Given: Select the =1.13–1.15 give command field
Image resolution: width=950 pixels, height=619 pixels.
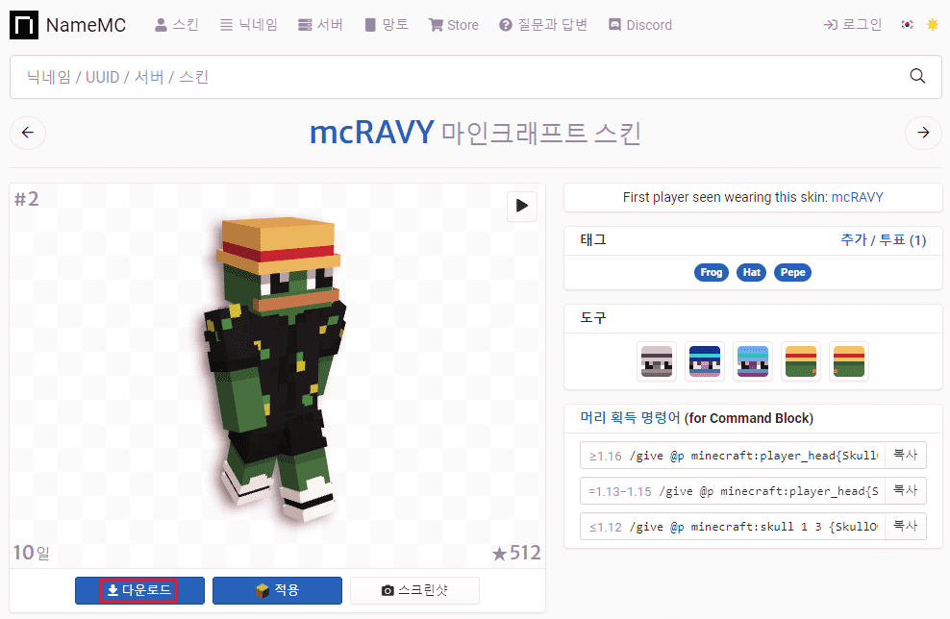Looking at the screenshot, I should click(733, 491).
